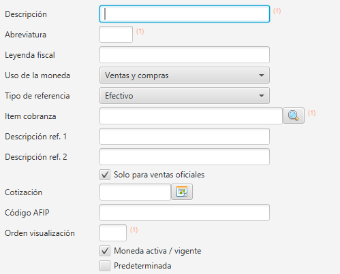
Task: Open the Item cobranza search magnifier
Action: (x=294, y=116)
